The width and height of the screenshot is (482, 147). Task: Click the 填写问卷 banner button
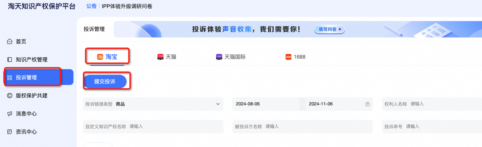click(329, 30)
